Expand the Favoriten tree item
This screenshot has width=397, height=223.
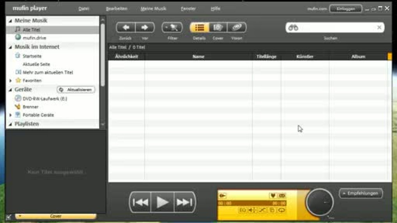11,81
